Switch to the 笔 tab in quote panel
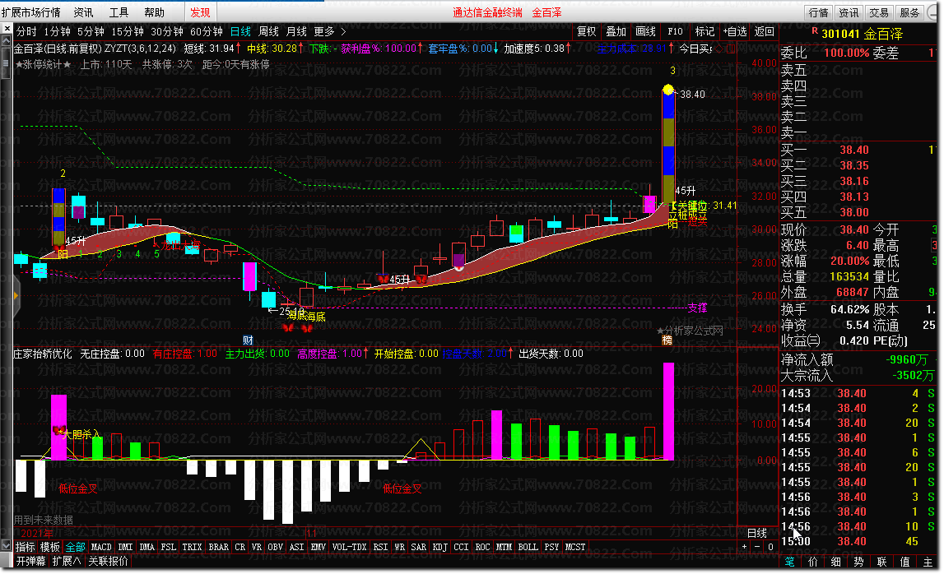This screenshot has height=574, width=944. click(789, 562)
